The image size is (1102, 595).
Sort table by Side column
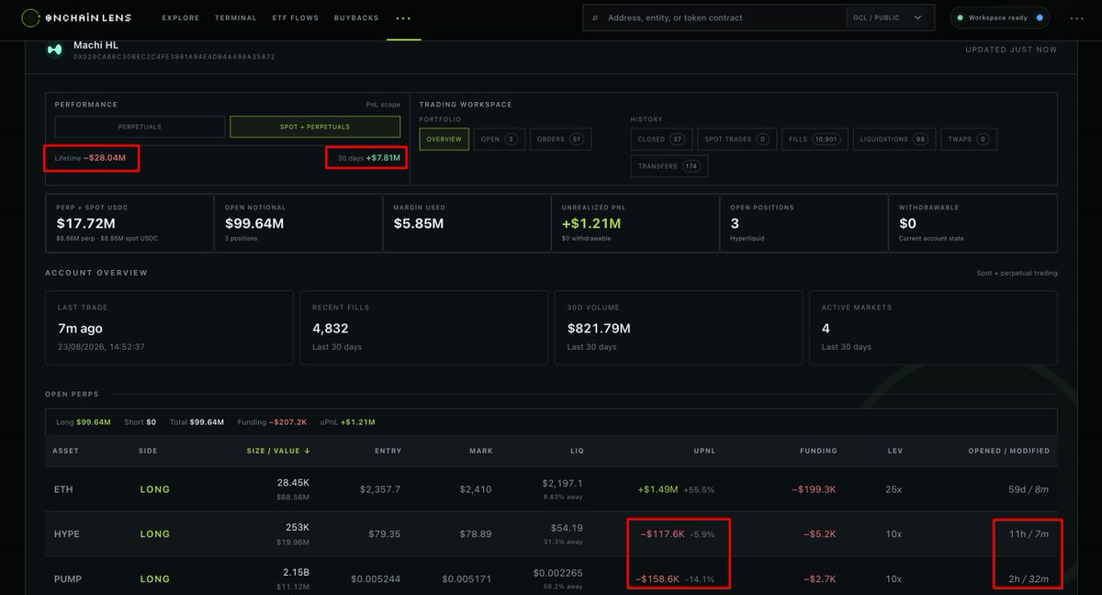[148, 451]
